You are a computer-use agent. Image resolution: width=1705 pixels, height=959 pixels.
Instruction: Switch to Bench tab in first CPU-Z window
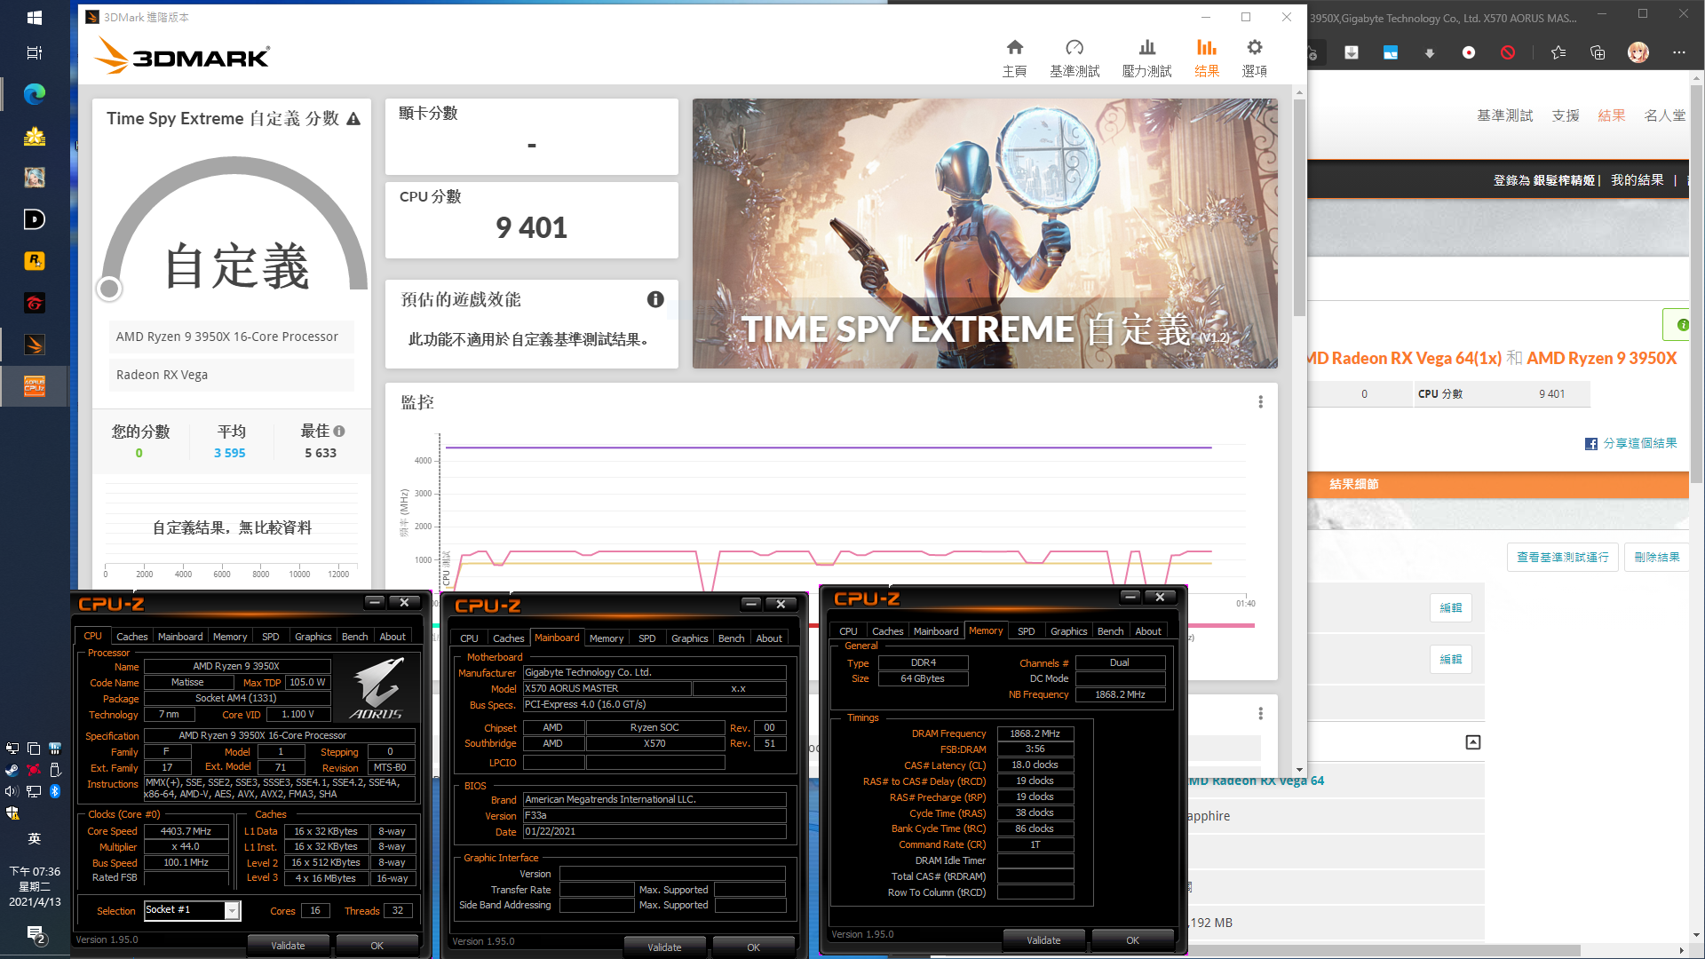(x=354, y=637)
